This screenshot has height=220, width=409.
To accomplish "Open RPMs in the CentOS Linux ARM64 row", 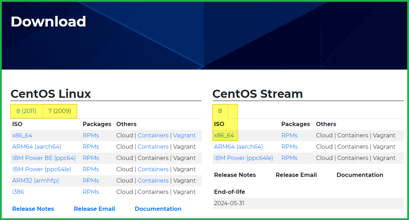I will point(91,147).
